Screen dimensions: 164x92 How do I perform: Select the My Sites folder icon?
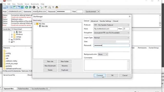tap(37, 24)
